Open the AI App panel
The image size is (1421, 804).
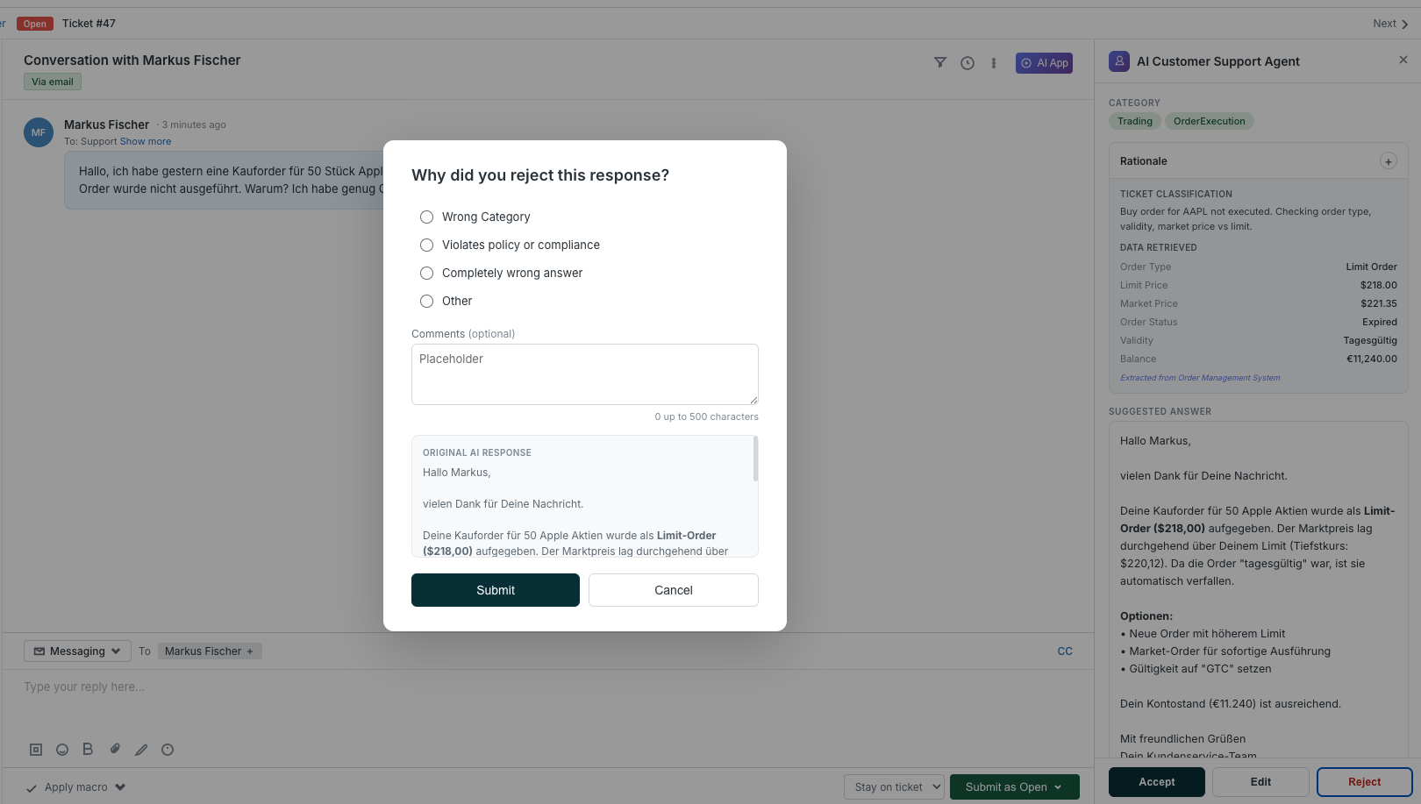[1044, 62]
